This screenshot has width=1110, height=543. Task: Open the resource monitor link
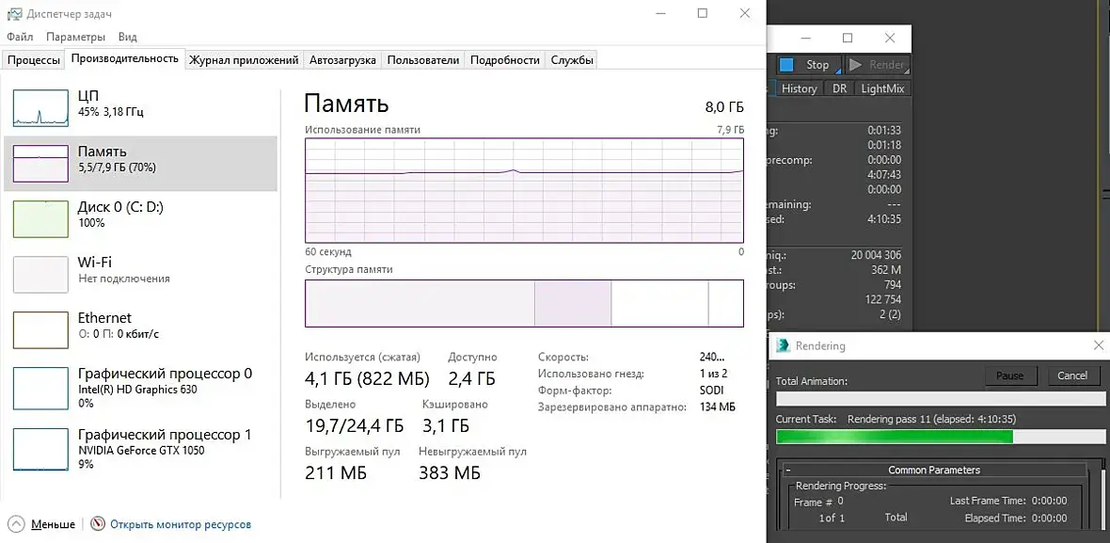[181, 524]
